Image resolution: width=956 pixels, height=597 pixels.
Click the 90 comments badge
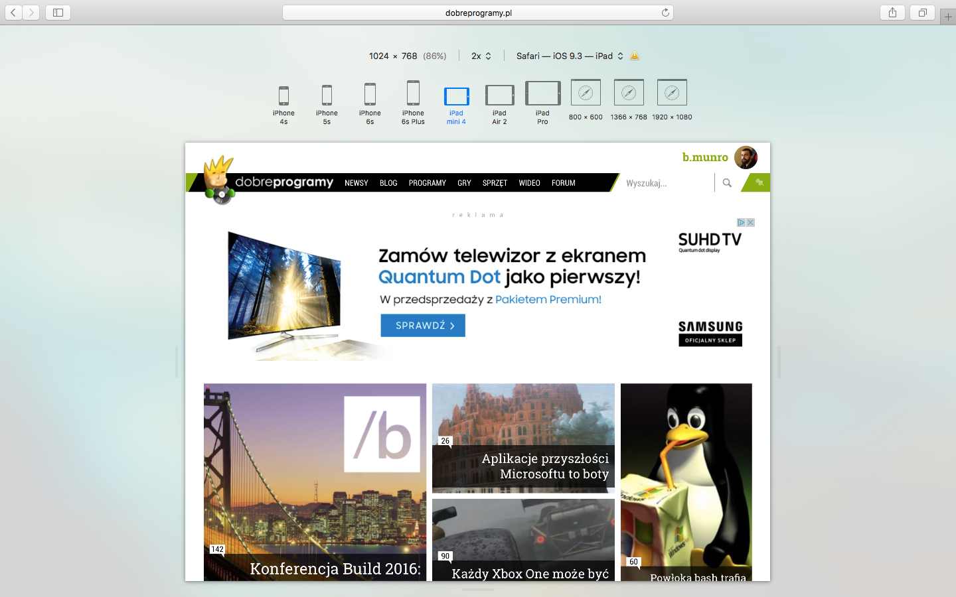point(445,556)
